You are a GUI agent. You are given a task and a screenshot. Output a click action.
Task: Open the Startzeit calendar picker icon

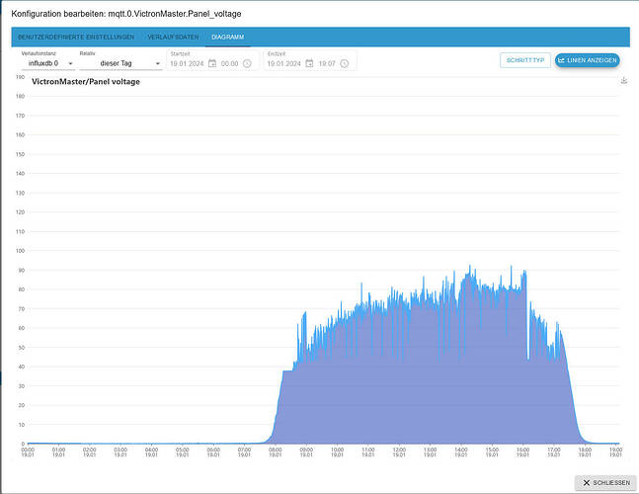212,63
